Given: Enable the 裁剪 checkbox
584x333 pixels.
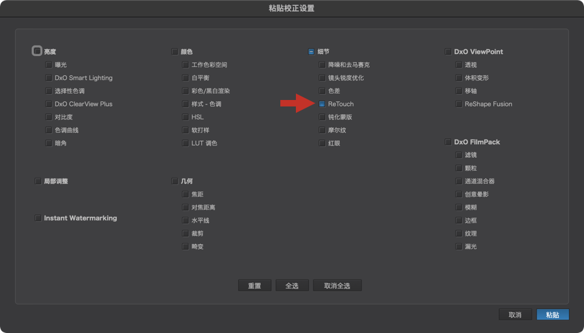Looking at the screenshot, I should point(186,234).
